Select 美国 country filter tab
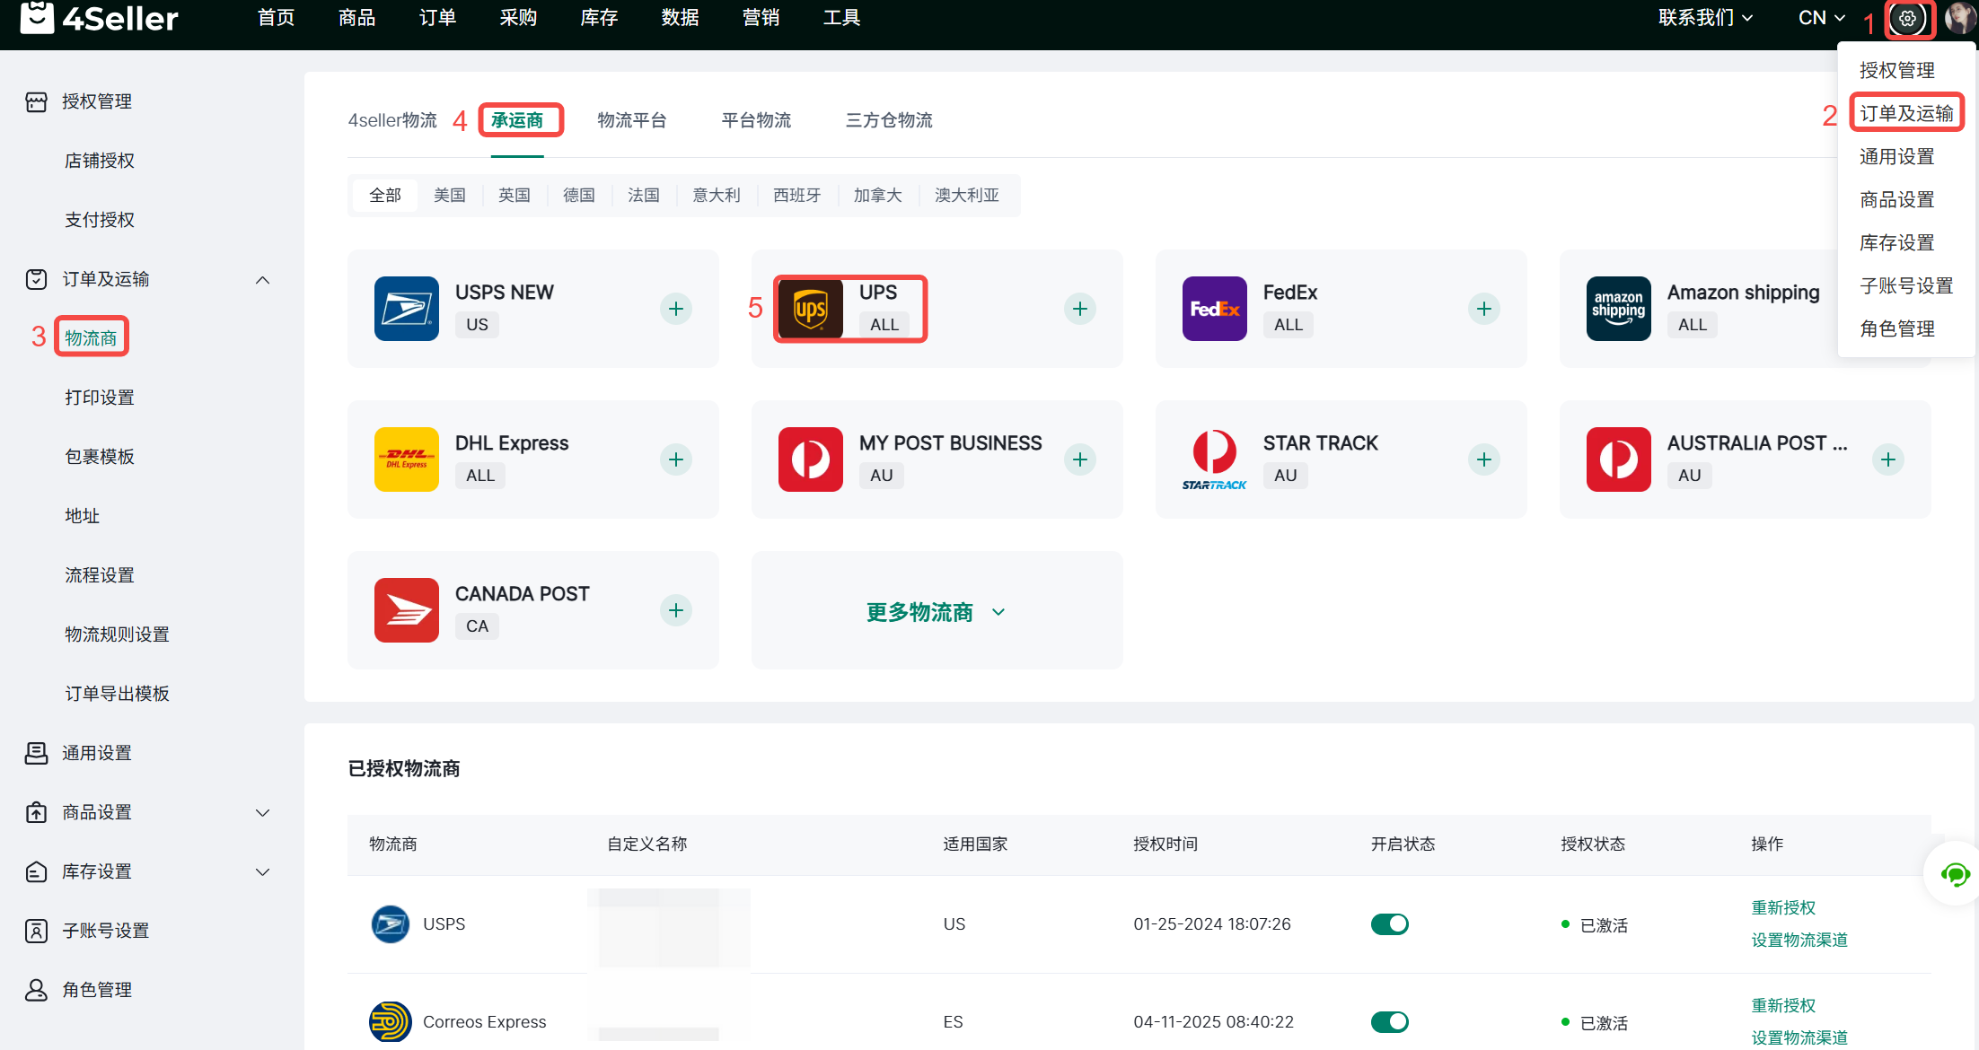This screenshot has height=1050, width=1979. tap(449, 196)
